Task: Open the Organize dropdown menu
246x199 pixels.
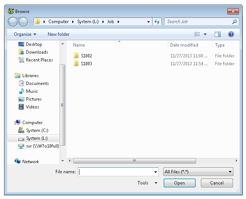Action: point(25,34)
